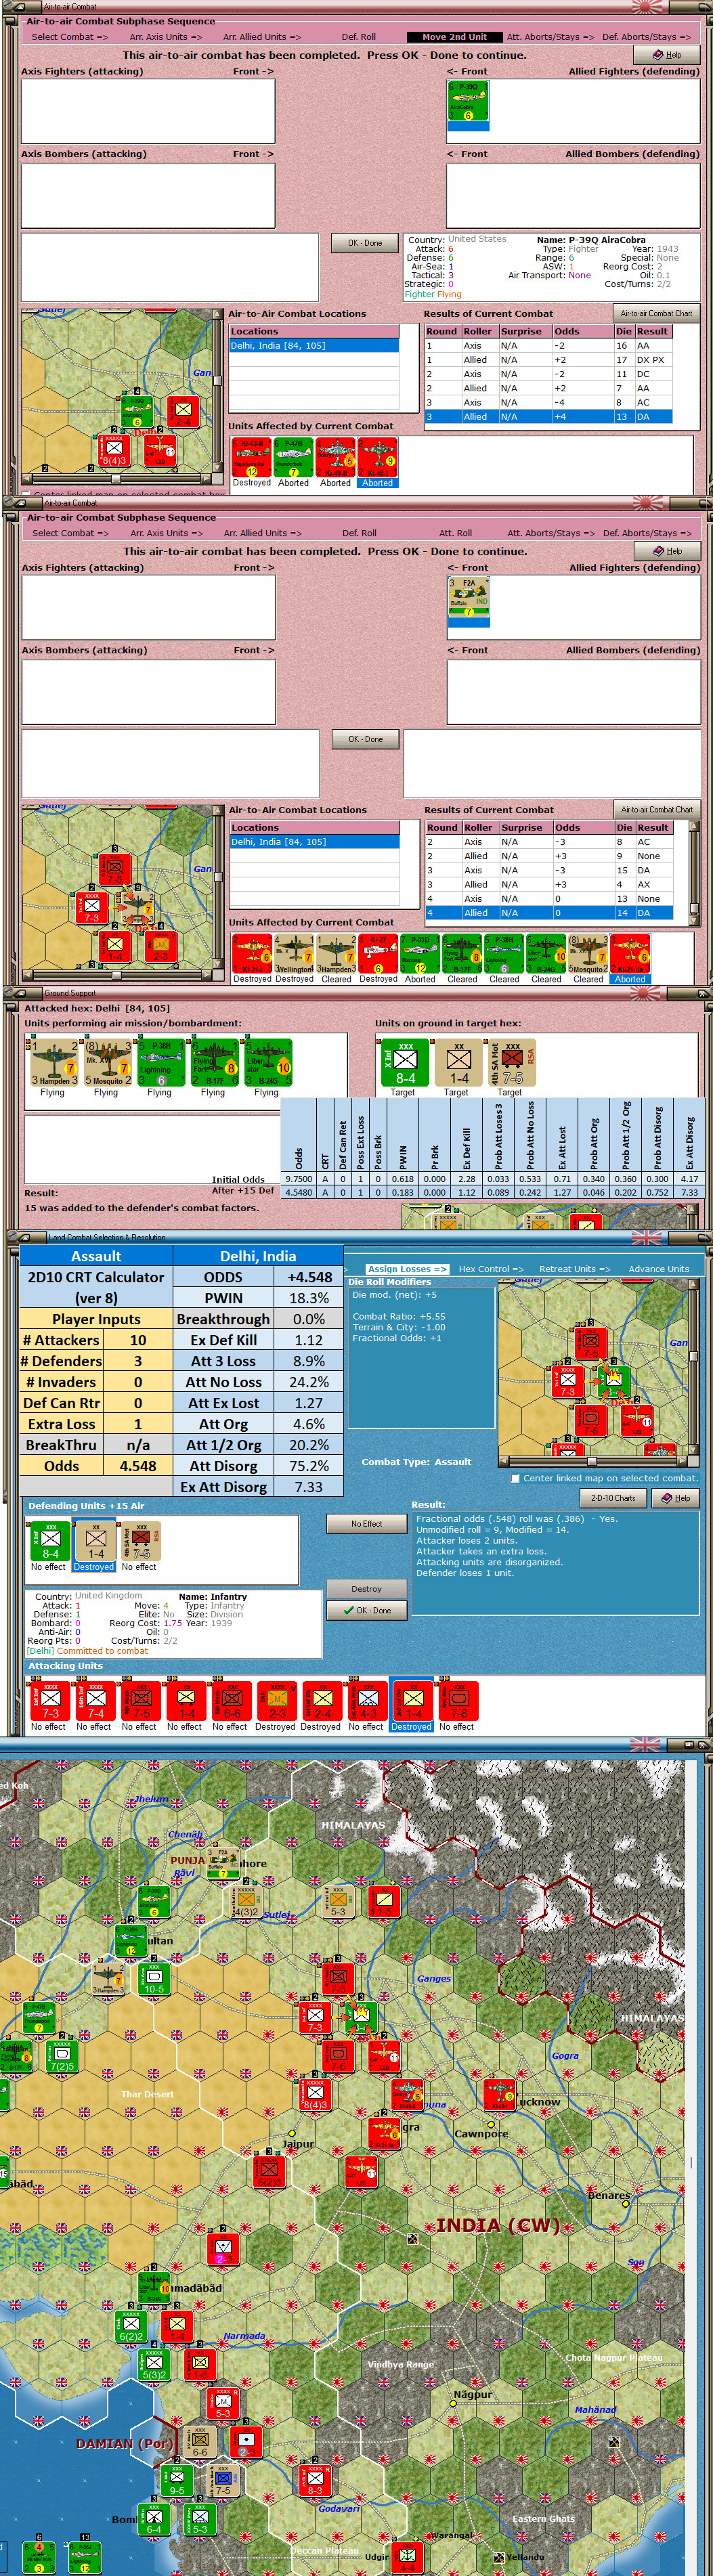Select the 7(2)5 unit near Thar Desert
Image resolution: width=713 pixels, height=2576 pixels.
(62, 2056)
